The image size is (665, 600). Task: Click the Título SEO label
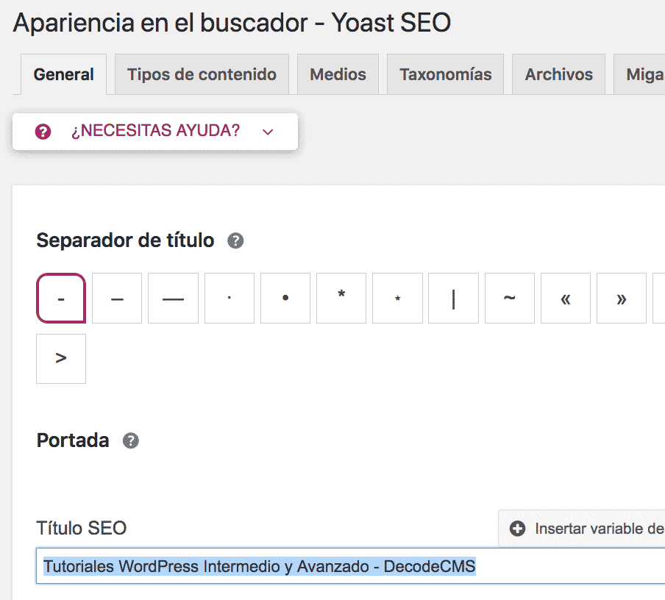pyautogui.click(x=82, y=529)
